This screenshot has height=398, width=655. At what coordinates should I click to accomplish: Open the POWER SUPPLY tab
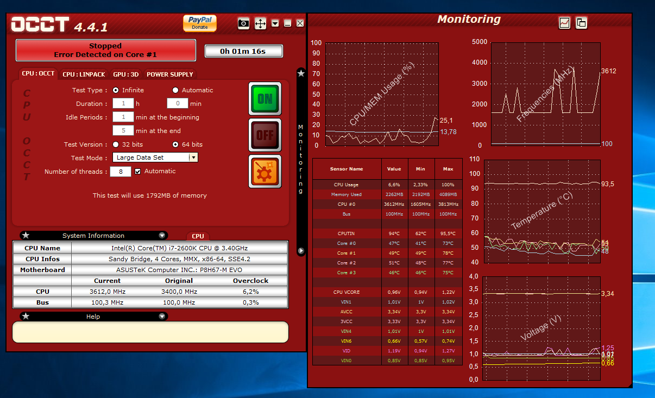pos(169,74)
